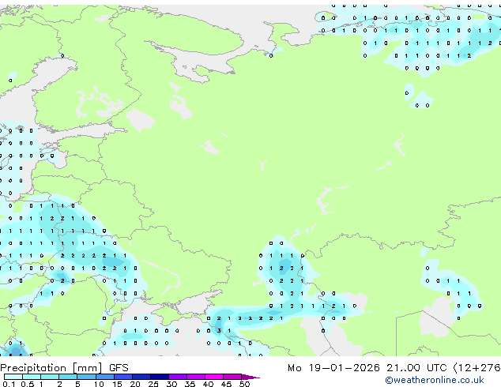Click the 40–45 mm magenta legend swatch
This screenshot has height=387, width=501.
coord(214,377)
